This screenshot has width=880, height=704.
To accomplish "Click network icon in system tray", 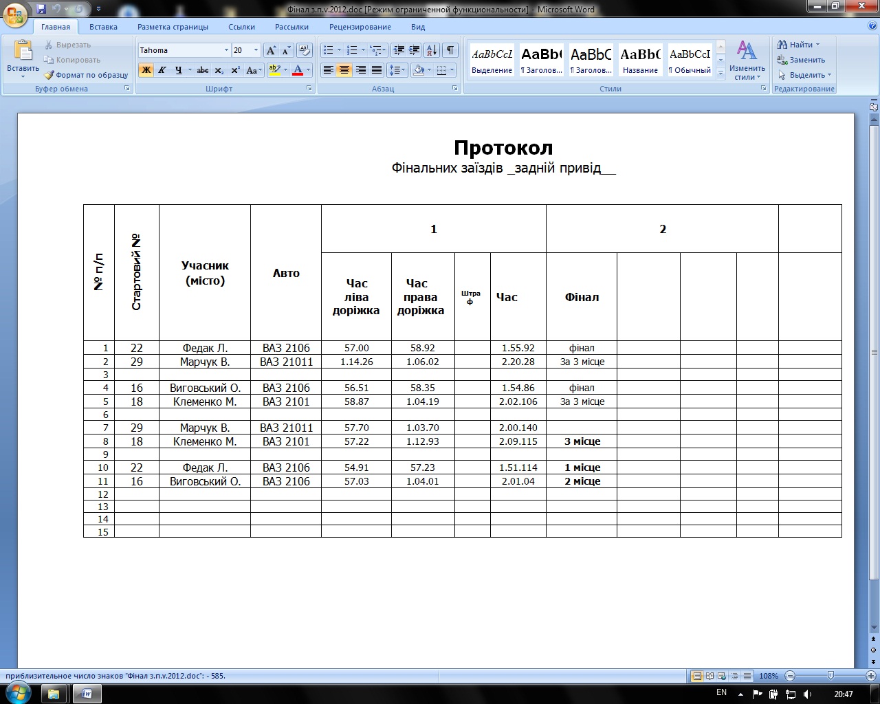I will (x=791, y=694).
